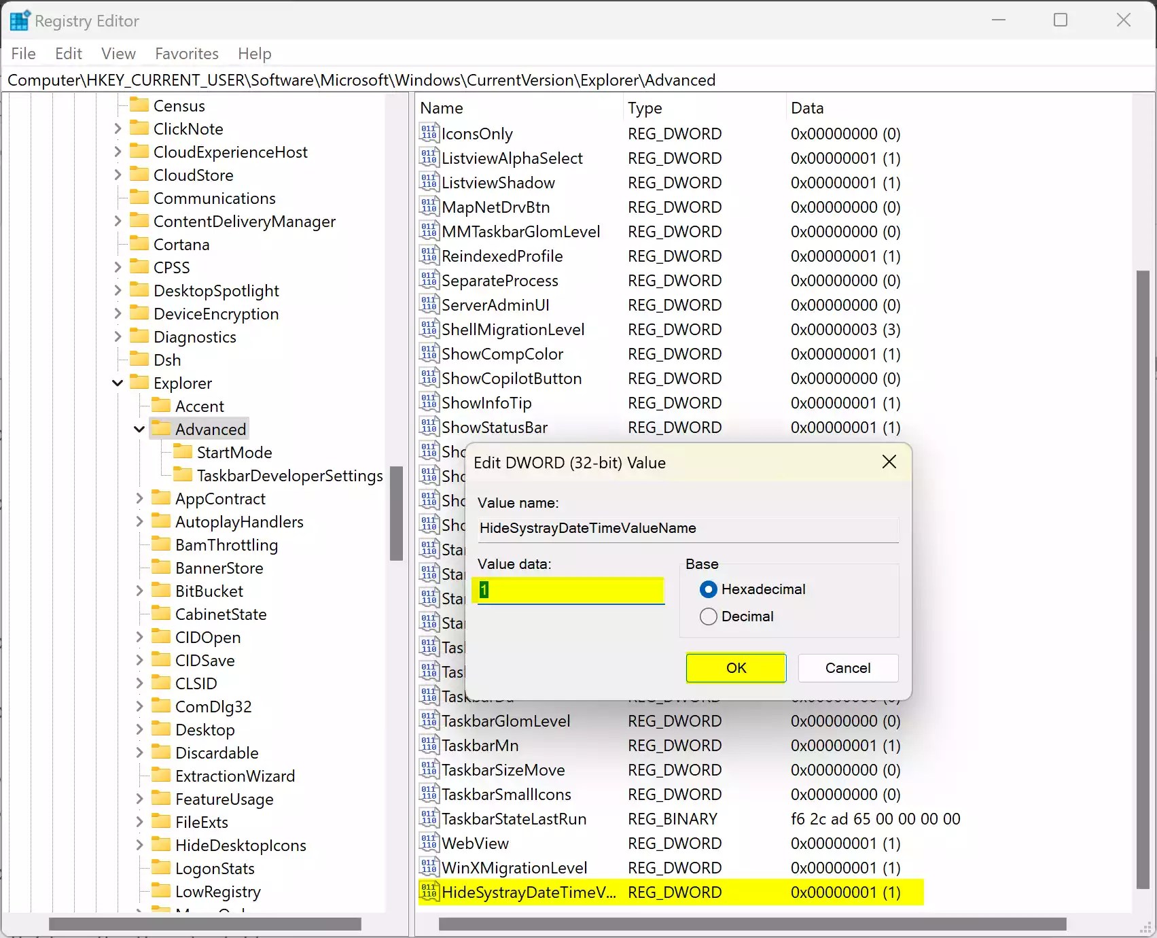
Task: Open the Favorites menu
Action: pos(186,53)
